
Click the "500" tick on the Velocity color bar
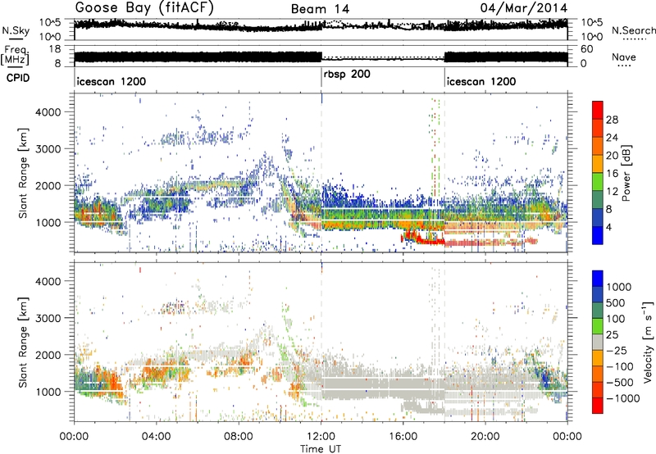617,302
